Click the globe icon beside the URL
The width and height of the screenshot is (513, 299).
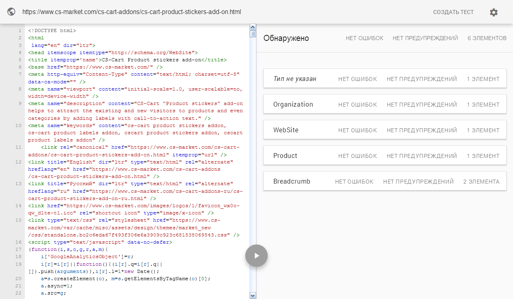pos(12,12)
